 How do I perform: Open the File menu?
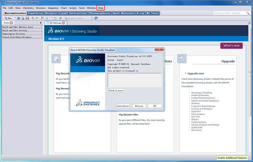coord(5,8)
